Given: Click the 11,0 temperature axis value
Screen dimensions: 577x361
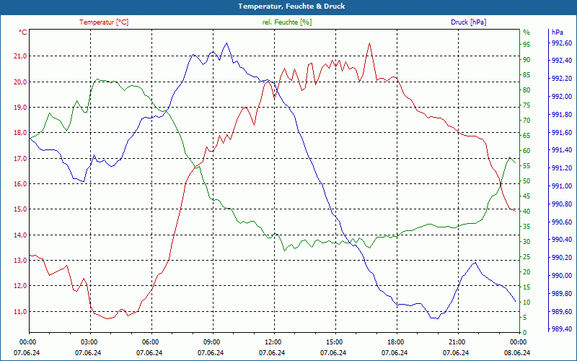Looking at the screenshot, I should pos(20,312).
